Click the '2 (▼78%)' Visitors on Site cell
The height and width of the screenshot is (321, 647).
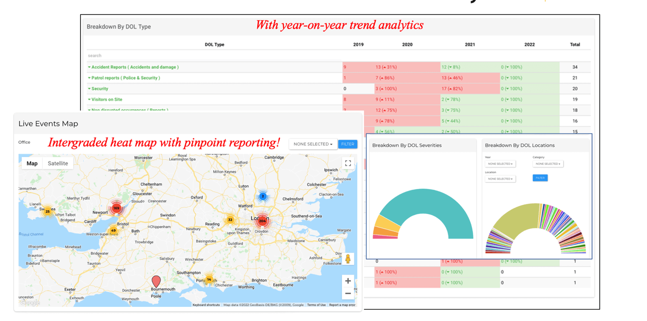(470, 99)
